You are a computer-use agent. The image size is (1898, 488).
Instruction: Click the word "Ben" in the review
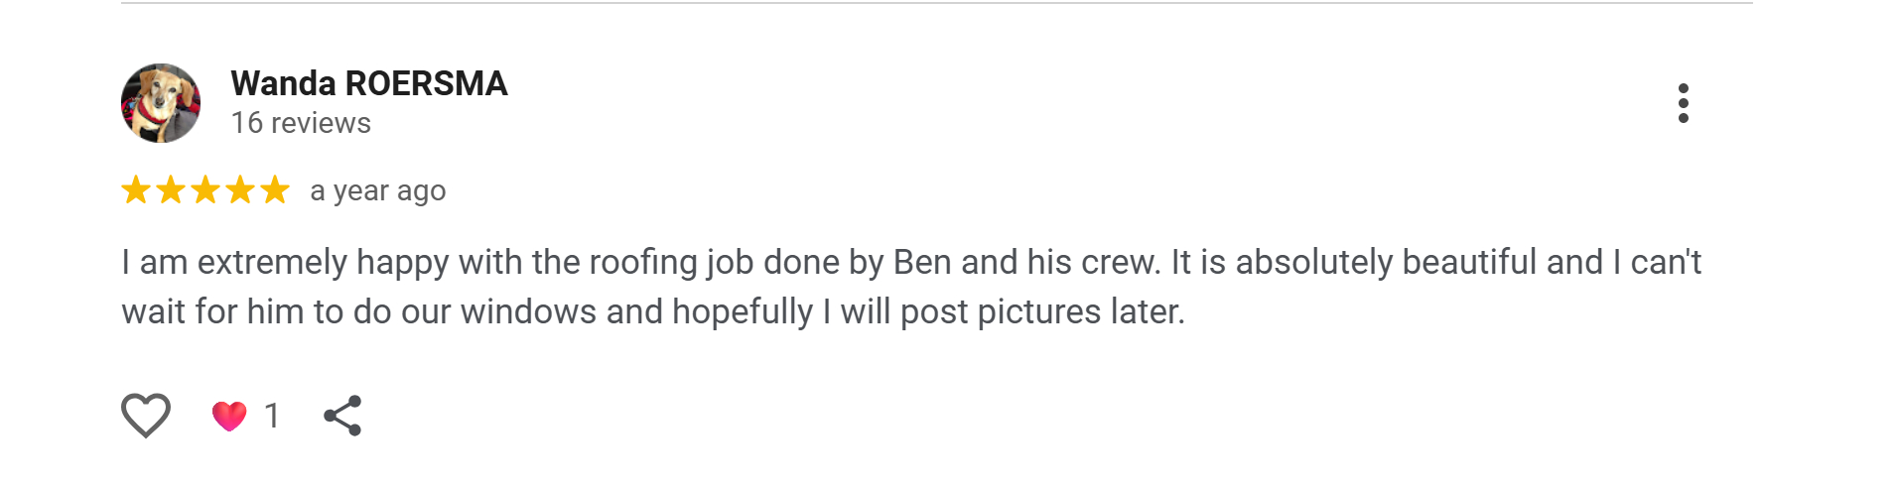point(922,262)
